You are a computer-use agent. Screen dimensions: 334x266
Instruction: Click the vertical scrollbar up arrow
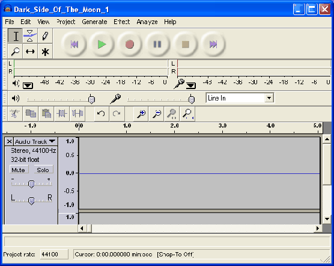pyautogui.click(x=327, y=140)
